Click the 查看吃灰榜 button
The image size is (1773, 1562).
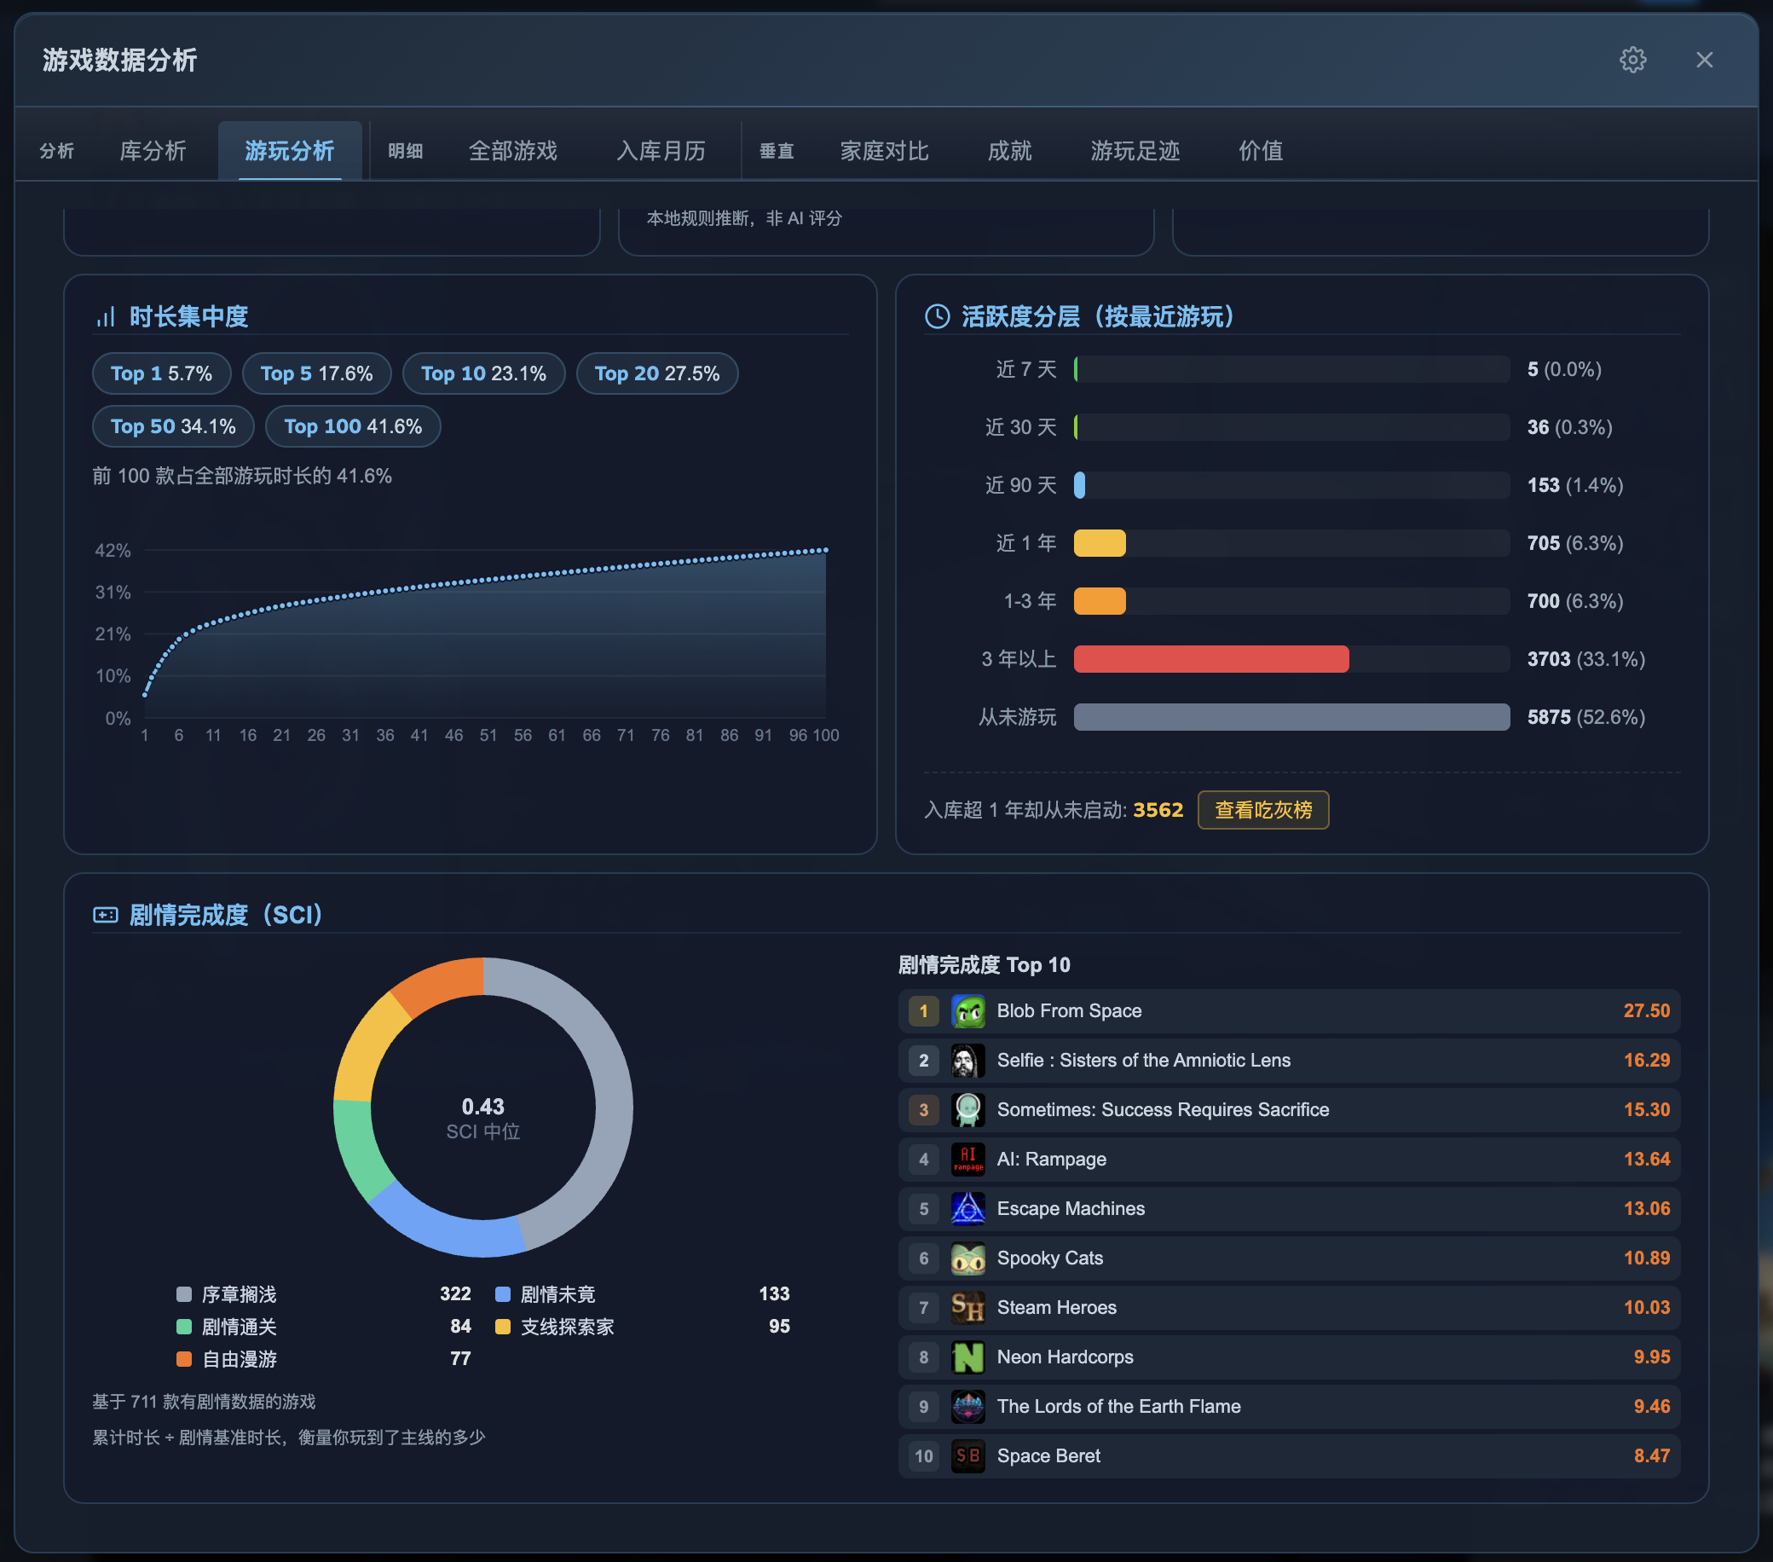(1263, 810)
